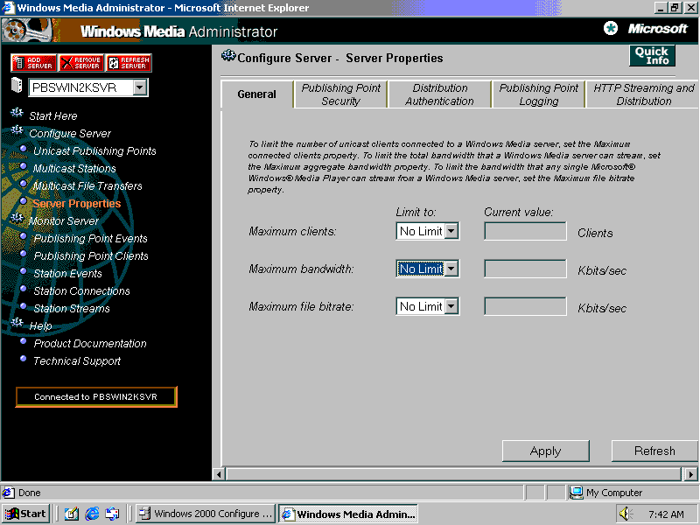This screenshot has width=700, height=525.
Task: Open the Monitor Server section link
Action: click(64, 221)
